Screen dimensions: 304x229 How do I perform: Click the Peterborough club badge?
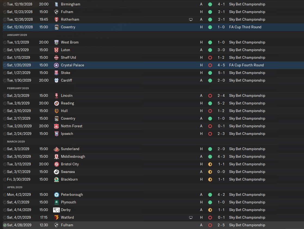[56, 195]
